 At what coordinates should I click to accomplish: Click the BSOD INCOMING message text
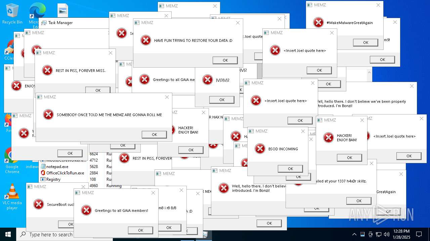click(283, 149)
